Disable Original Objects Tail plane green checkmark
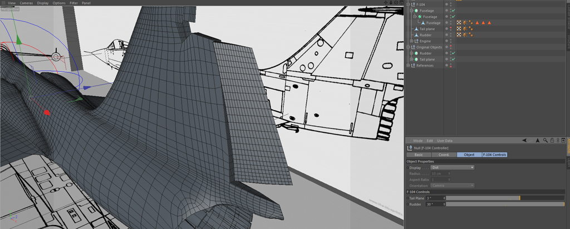This screenshot has height=229, width=570. point(454,59)
